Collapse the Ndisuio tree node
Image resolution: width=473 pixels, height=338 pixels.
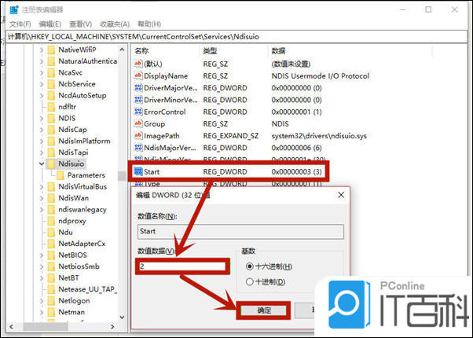(42, 163)
